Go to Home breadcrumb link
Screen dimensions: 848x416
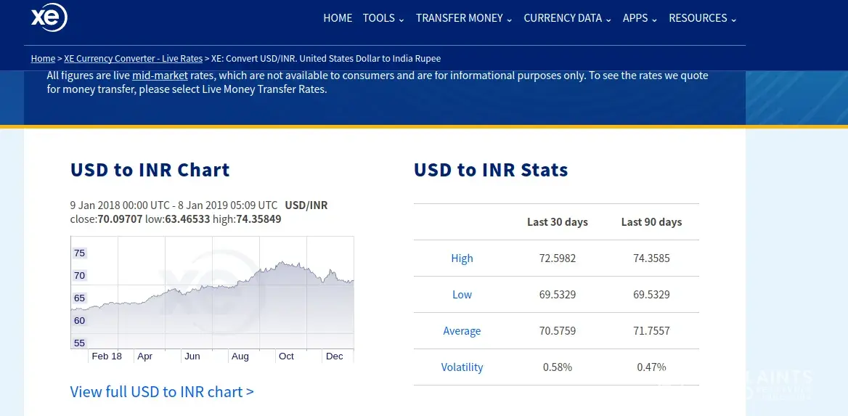(x=43, y=59)
